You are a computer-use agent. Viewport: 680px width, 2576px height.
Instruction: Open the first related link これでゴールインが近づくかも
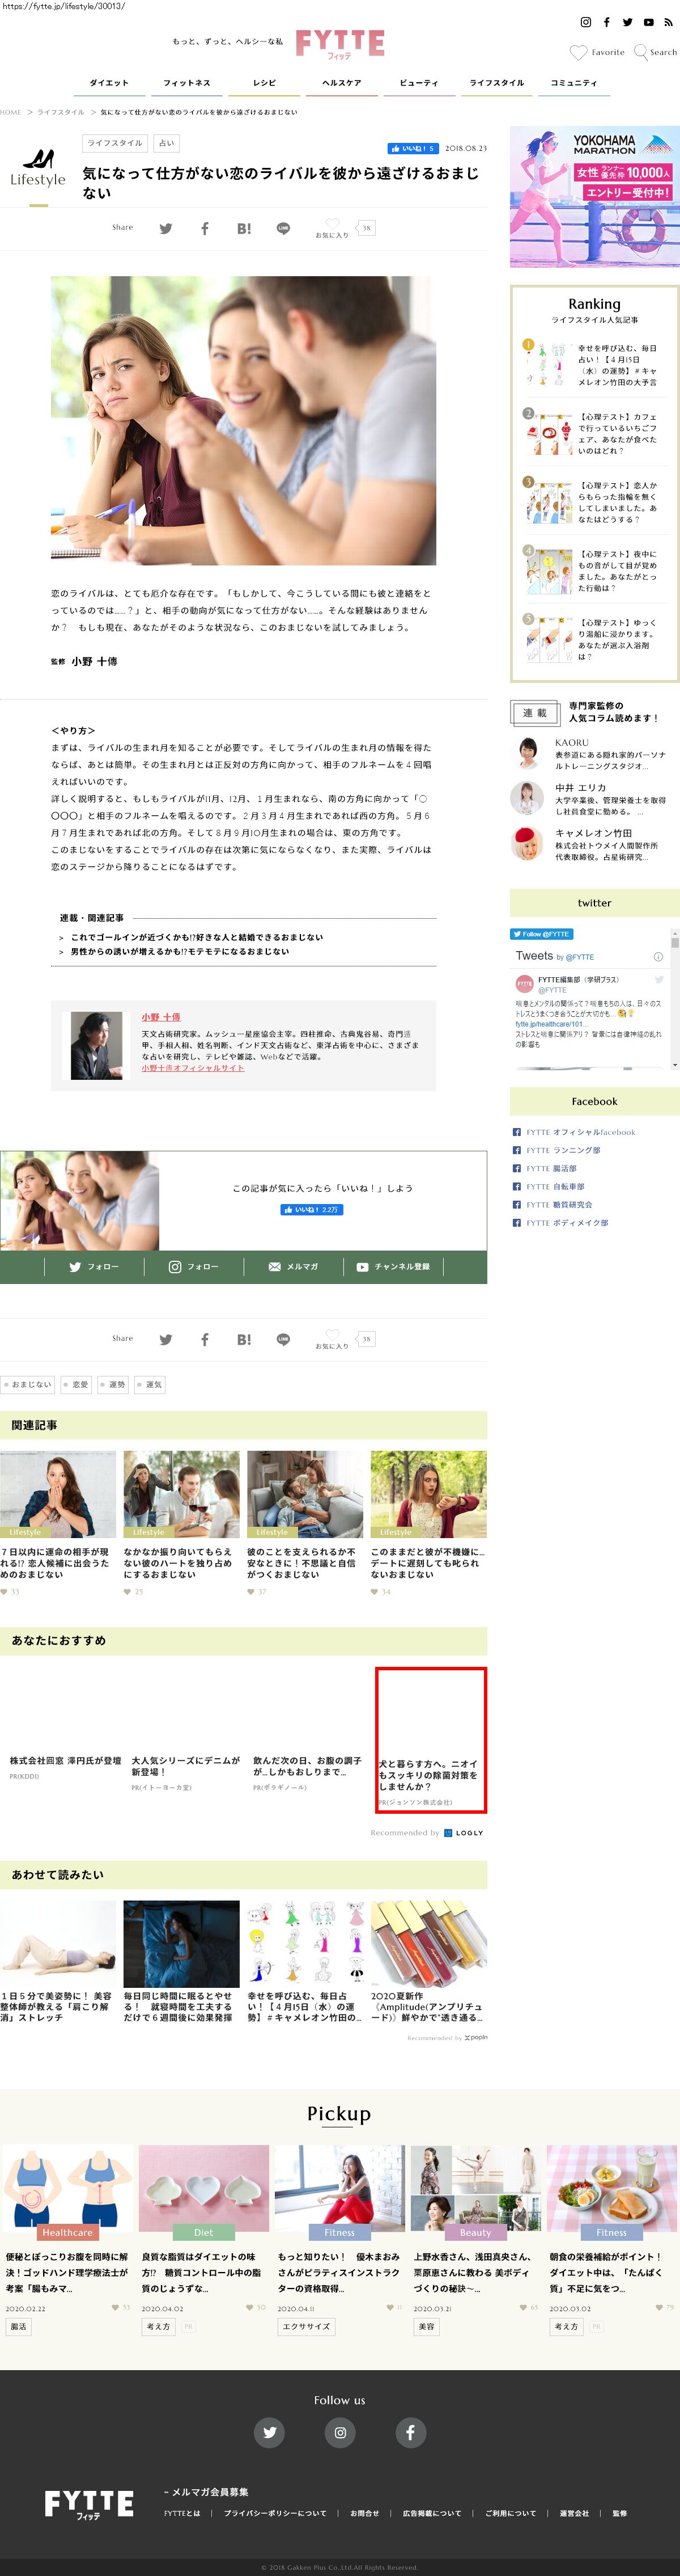(195, 937)
